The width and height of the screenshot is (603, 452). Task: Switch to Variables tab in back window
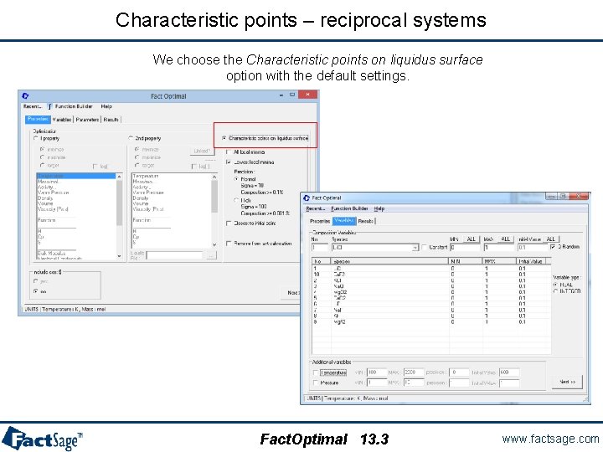point(62,120)
